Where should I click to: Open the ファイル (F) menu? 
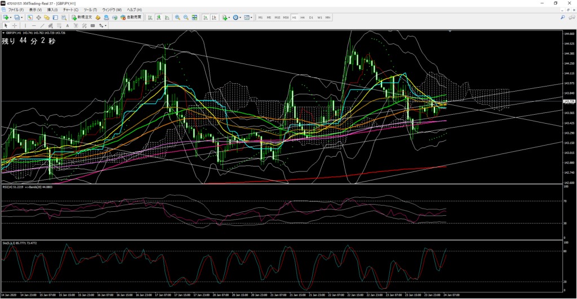(x=16, y=10)
